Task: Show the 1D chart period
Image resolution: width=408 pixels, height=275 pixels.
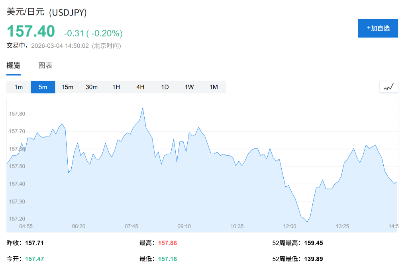Action: [x=165, y=87]
